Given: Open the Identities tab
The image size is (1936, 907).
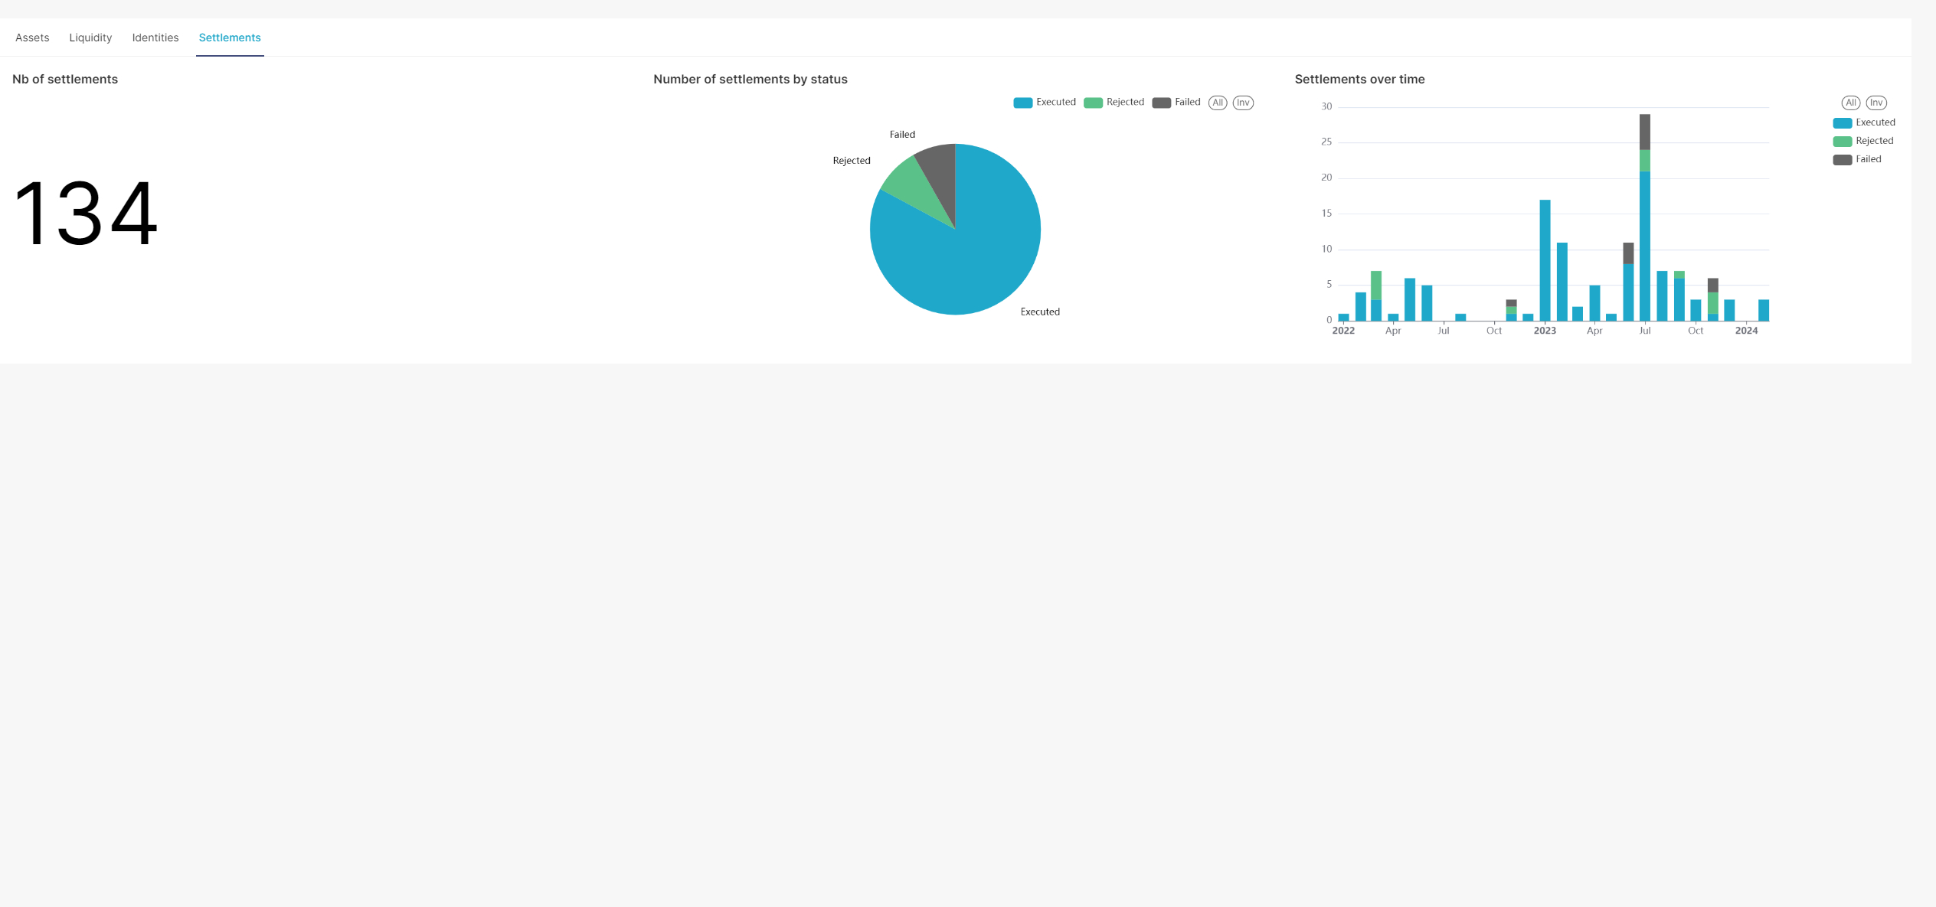Looking at the screenshot, I should [155, 38].
